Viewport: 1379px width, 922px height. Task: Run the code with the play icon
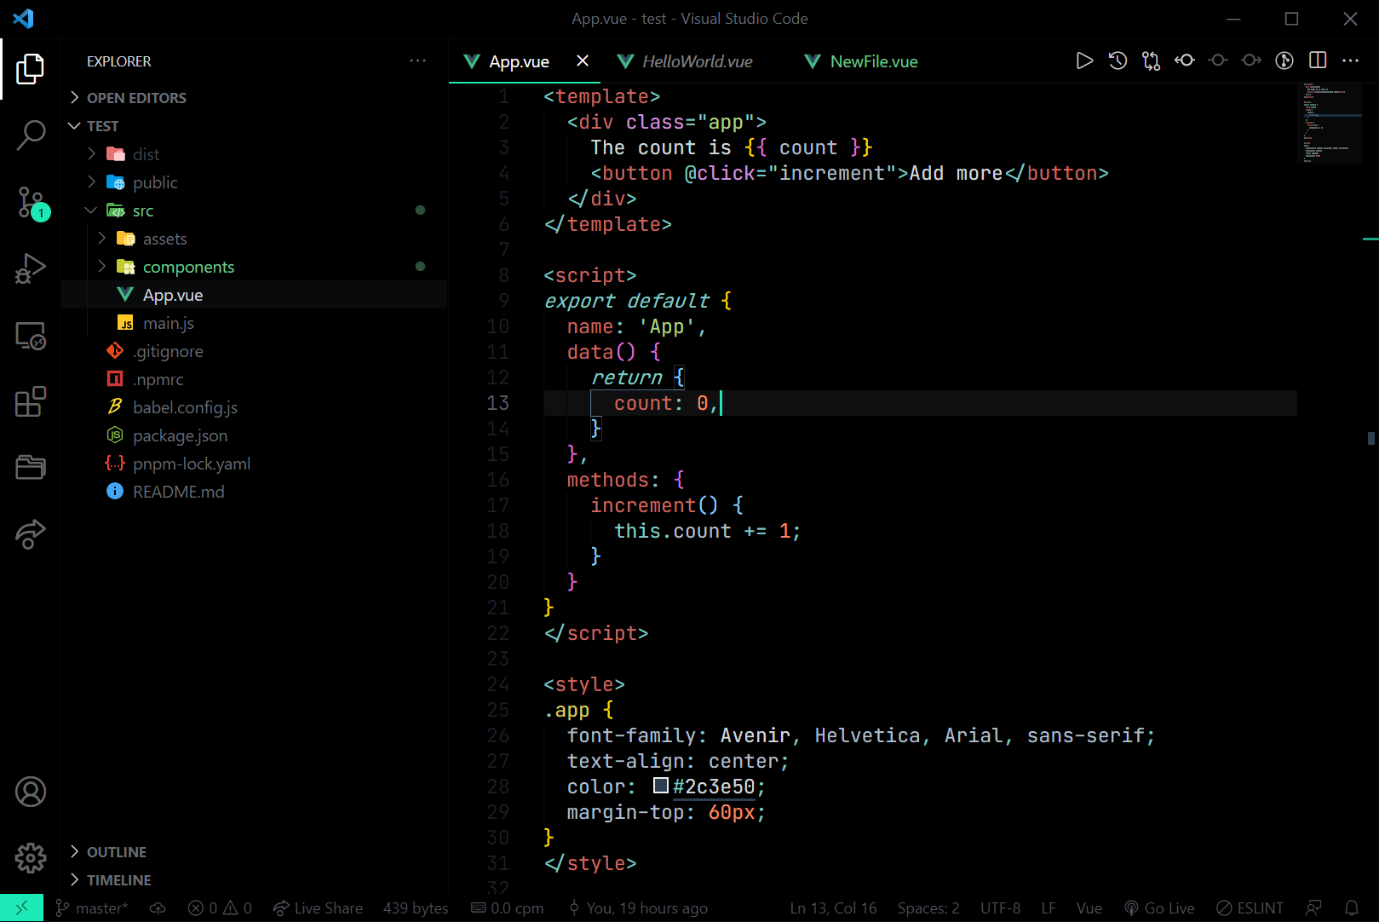click(x=1084, y=61)
